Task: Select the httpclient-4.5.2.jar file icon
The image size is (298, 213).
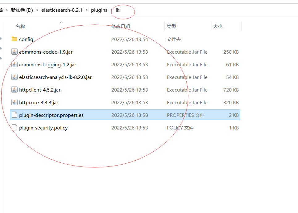Action: coord(14,90)
